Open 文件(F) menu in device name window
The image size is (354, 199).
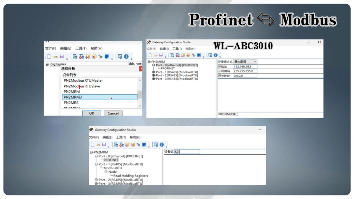94,137
